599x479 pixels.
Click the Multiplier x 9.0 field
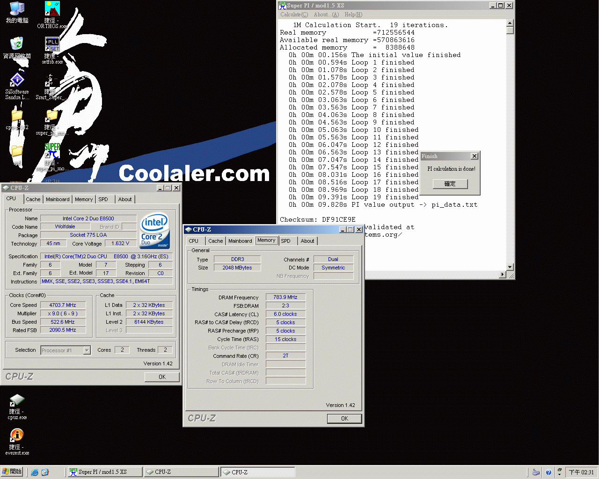pos(63,313)
